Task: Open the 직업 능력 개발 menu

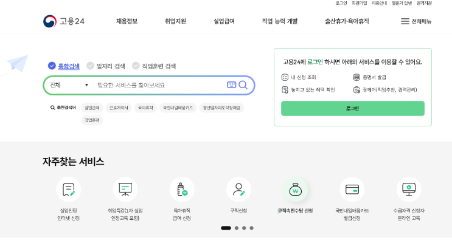Action: (280, 21)
